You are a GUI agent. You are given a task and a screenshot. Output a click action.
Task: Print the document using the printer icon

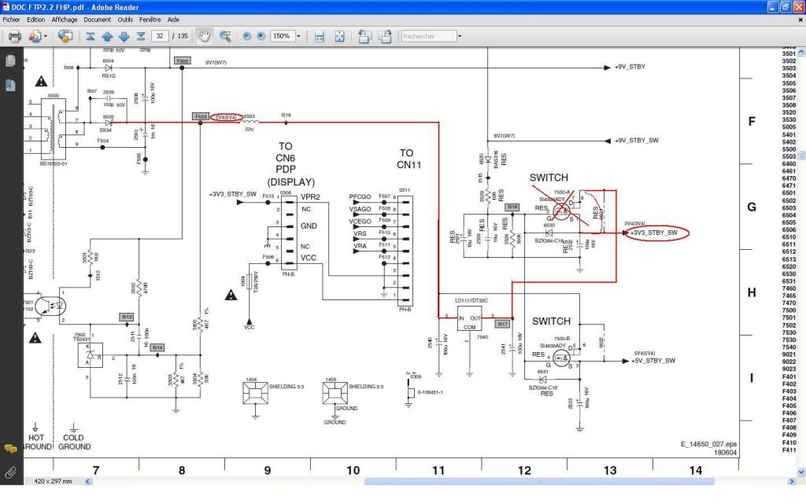point(14,36)
